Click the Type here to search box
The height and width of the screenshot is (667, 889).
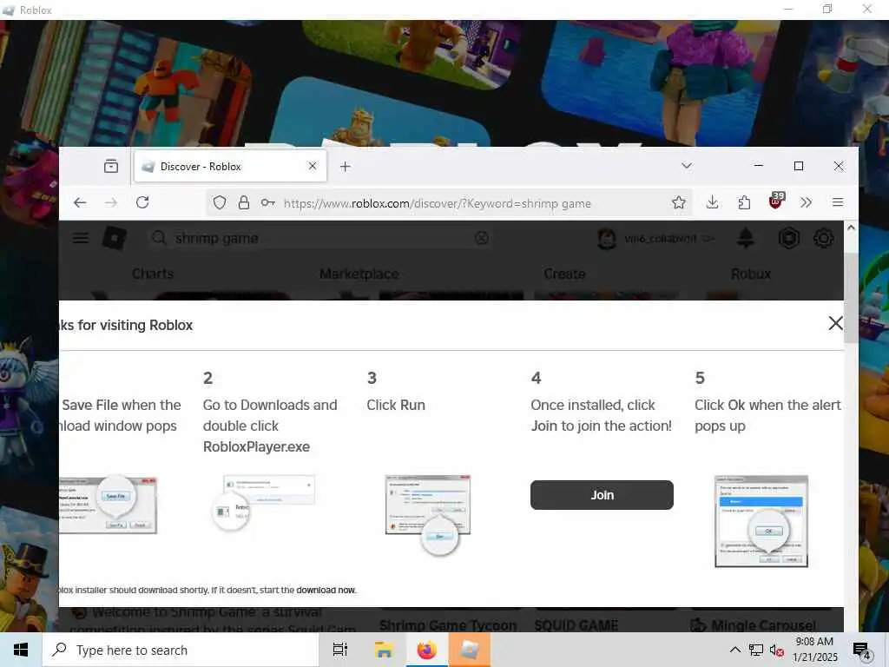point(181,650)
